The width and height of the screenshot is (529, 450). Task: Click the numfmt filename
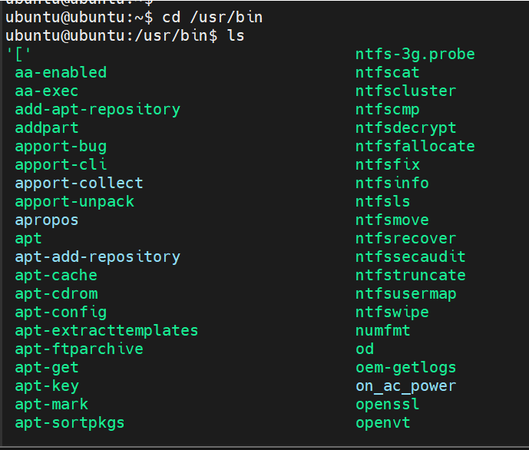click(x=383, y=330)
